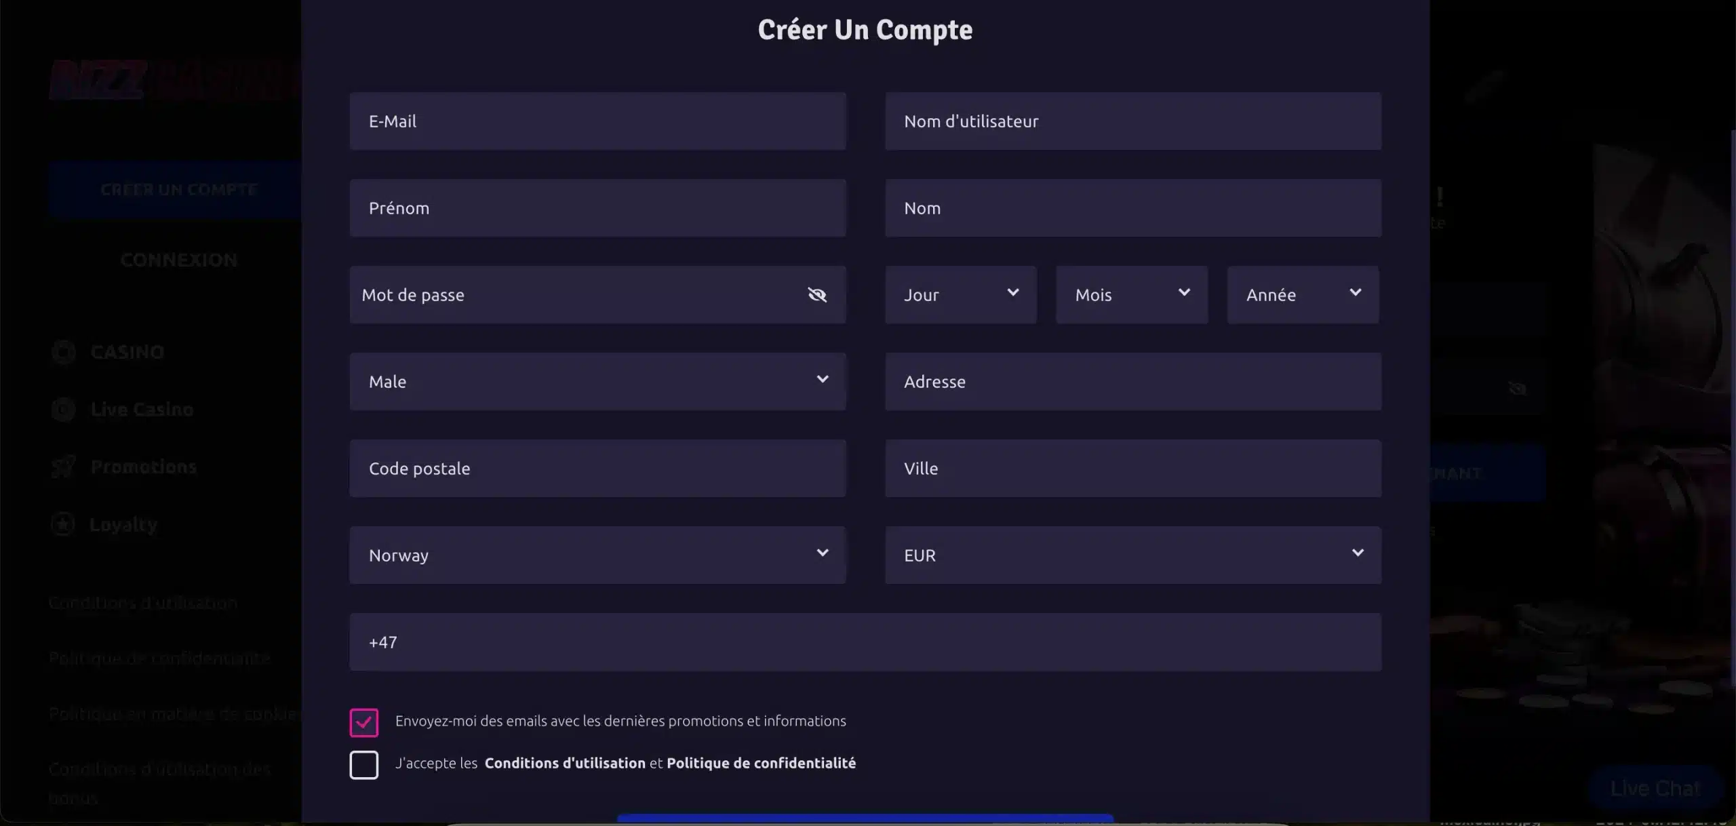Open the Mois dropdown
This screenshot has width=1736, height=826.
1132,295
